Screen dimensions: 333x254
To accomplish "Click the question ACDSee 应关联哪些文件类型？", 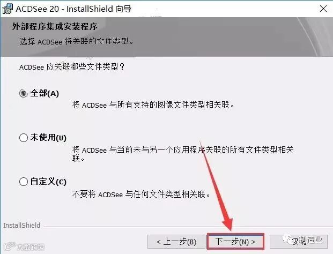I will coord(72,67).
